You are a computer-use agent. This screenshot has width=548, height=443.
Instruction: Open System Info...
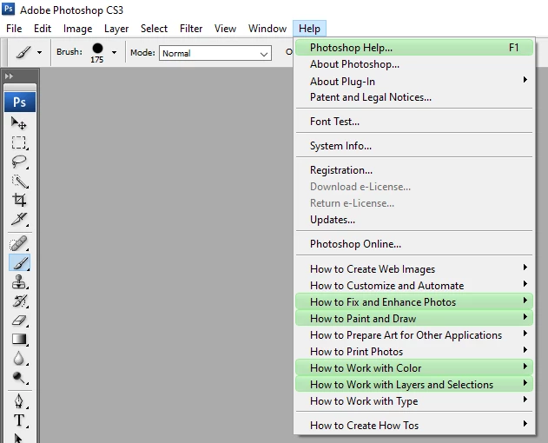click(414, 145)
